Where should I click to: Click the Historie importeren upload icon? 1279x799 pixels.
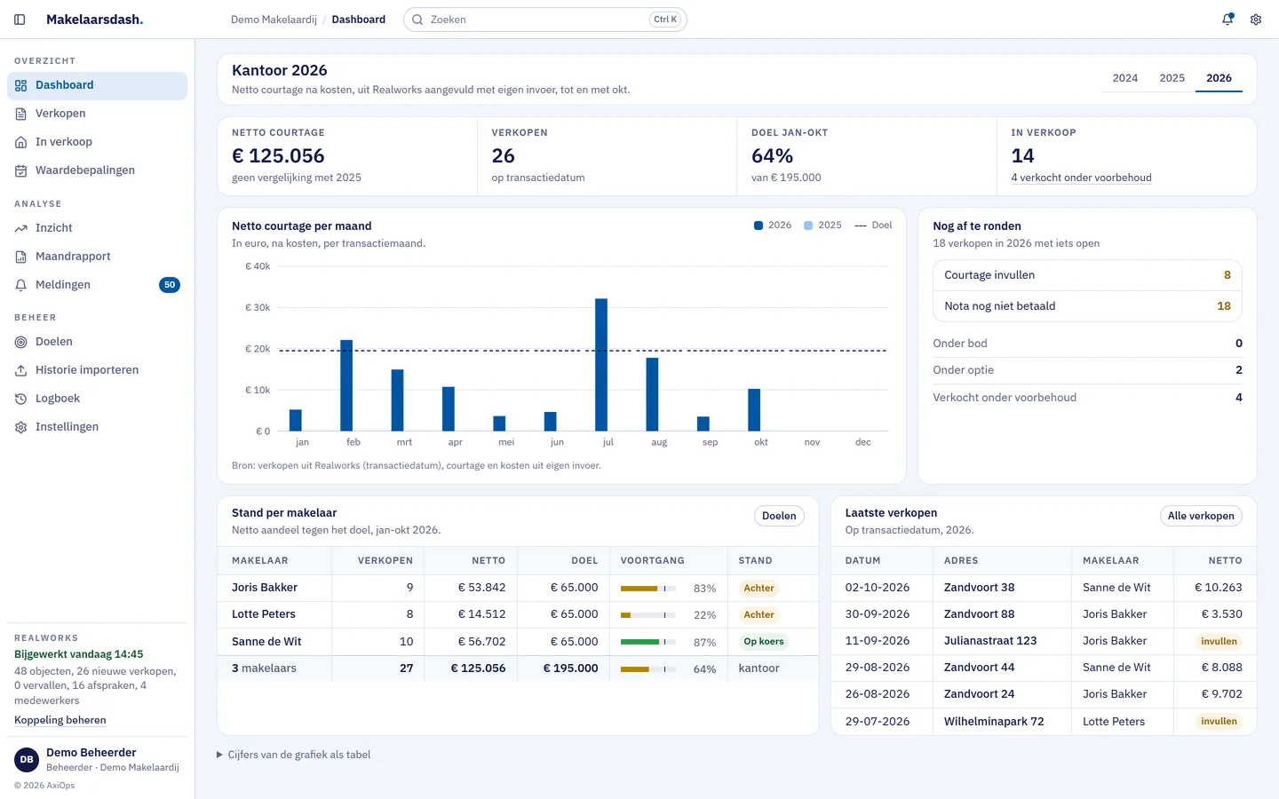[21, 371]
